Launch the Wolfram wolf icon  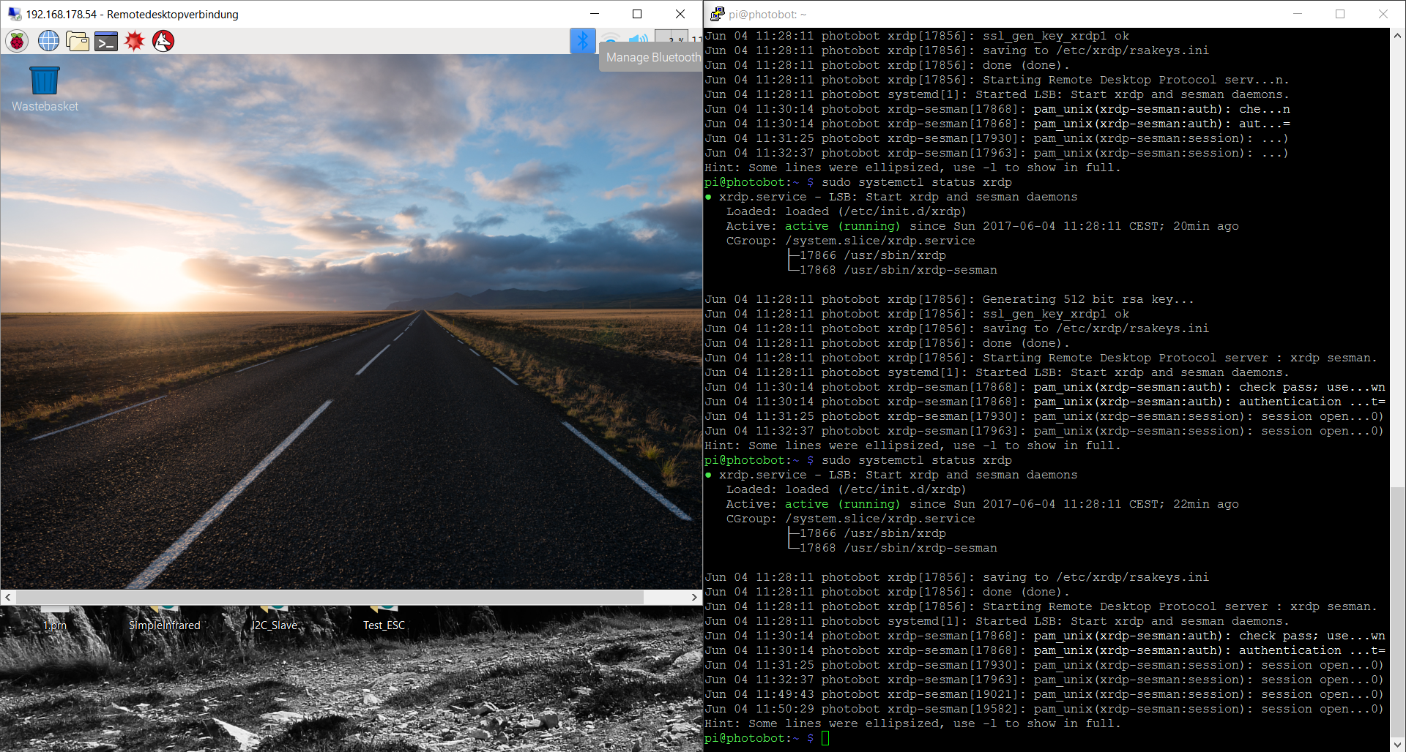(163, 41)
